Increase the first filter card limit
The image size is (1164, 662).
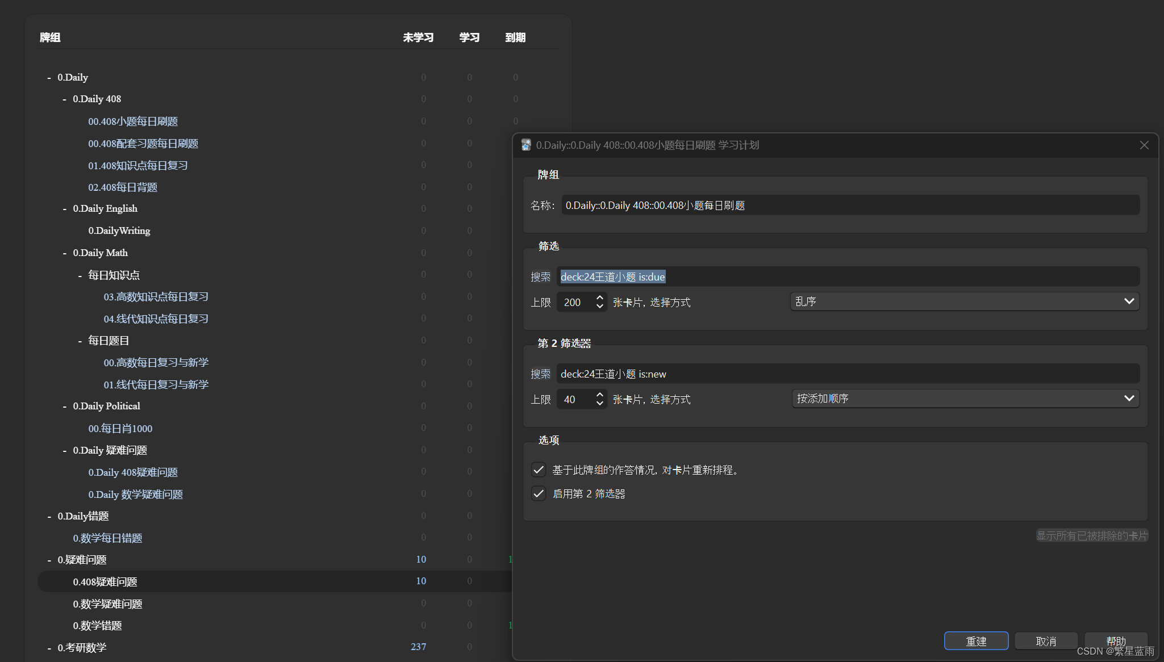(x=600, y=297)
